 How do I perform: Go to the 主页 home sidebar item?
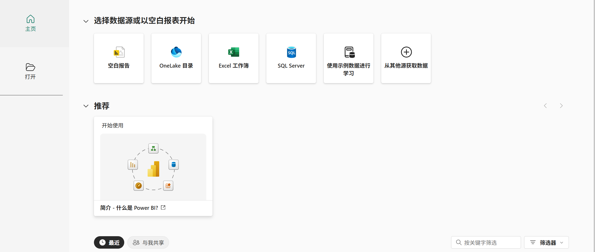(31, 23)
